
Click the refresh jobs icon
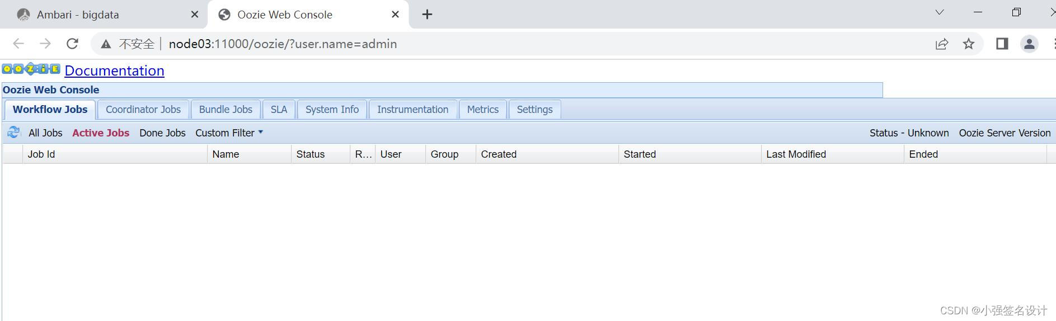(x=13, y=133)
